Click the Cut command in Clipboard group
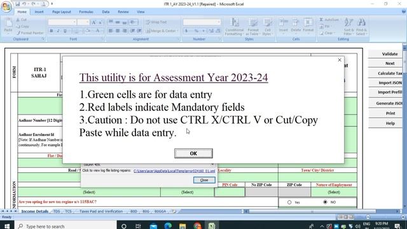407x229 pixels. [x=22, y=20]
